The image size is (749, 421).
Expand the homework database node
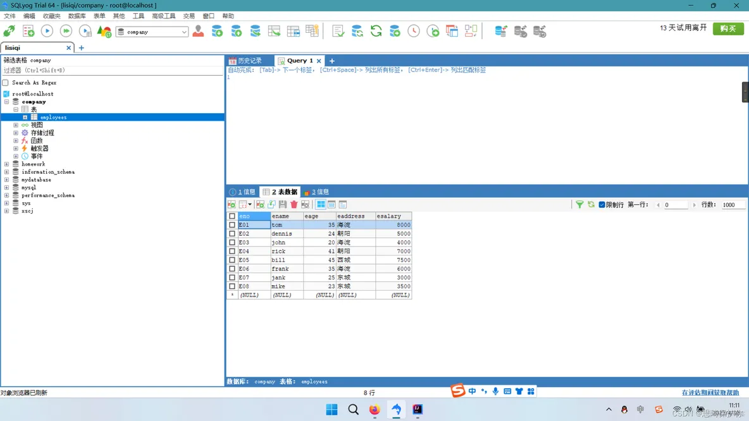pyautogui.click(x=7, y=164)
